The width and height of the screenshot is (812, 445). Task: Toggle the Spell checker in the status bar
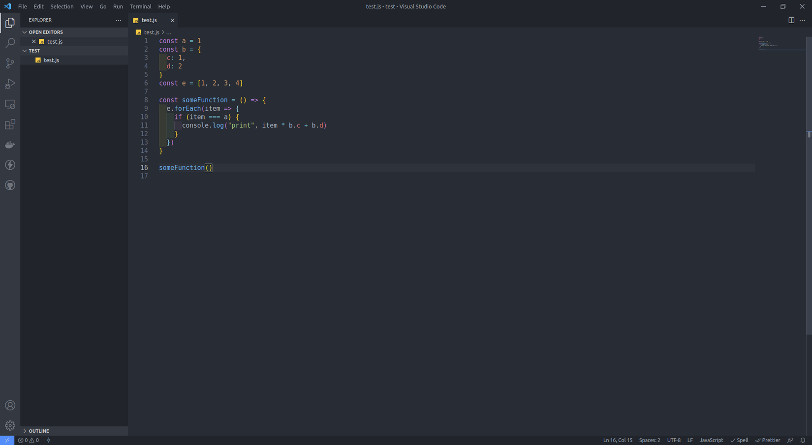coord(739,440)
